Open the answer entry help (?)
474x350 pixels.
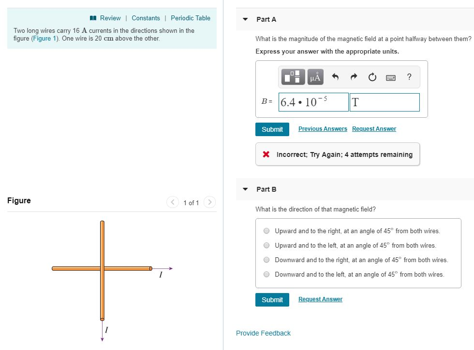[409, 77]
